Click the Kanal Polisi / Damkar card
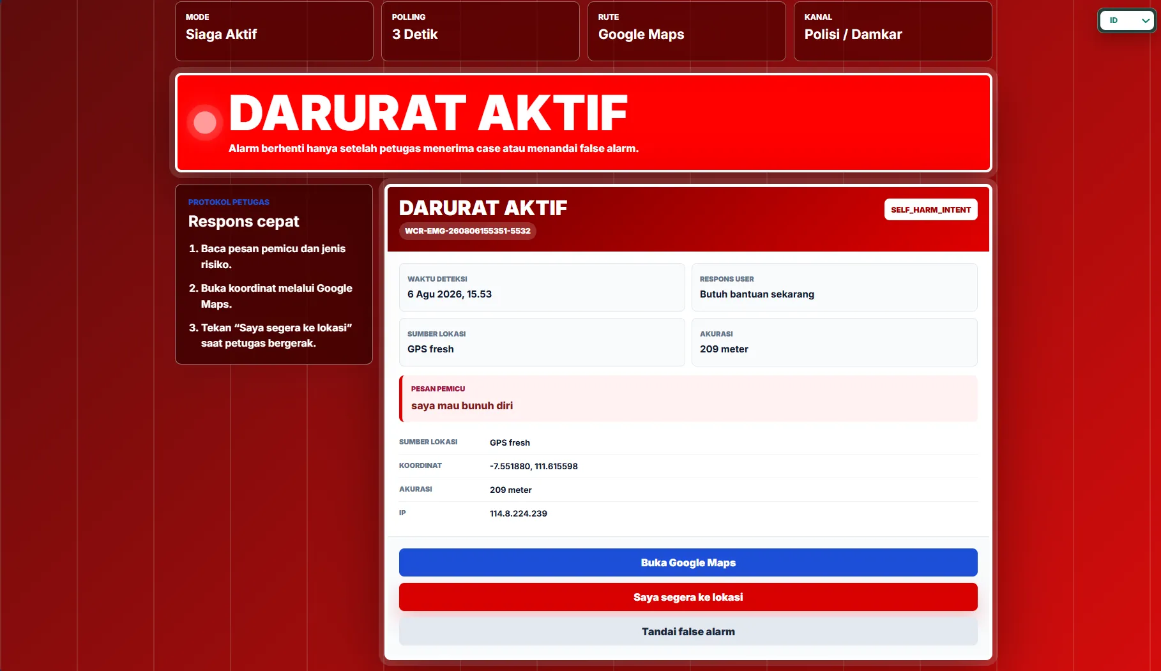The height and width of the screenshot is (671, 1161). pyautogui.click(x=893, y=31)
